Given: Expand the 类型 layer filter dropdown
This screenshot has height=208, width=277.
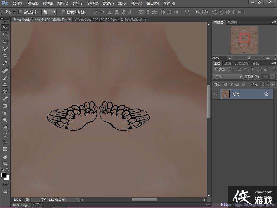Looking at the screenshot, I should point(223,69).
